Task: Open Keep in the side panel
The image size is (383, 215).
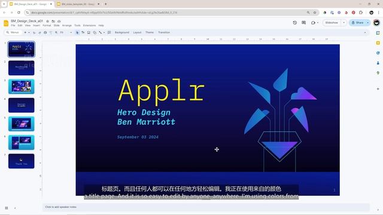Action: coord(378,43)
